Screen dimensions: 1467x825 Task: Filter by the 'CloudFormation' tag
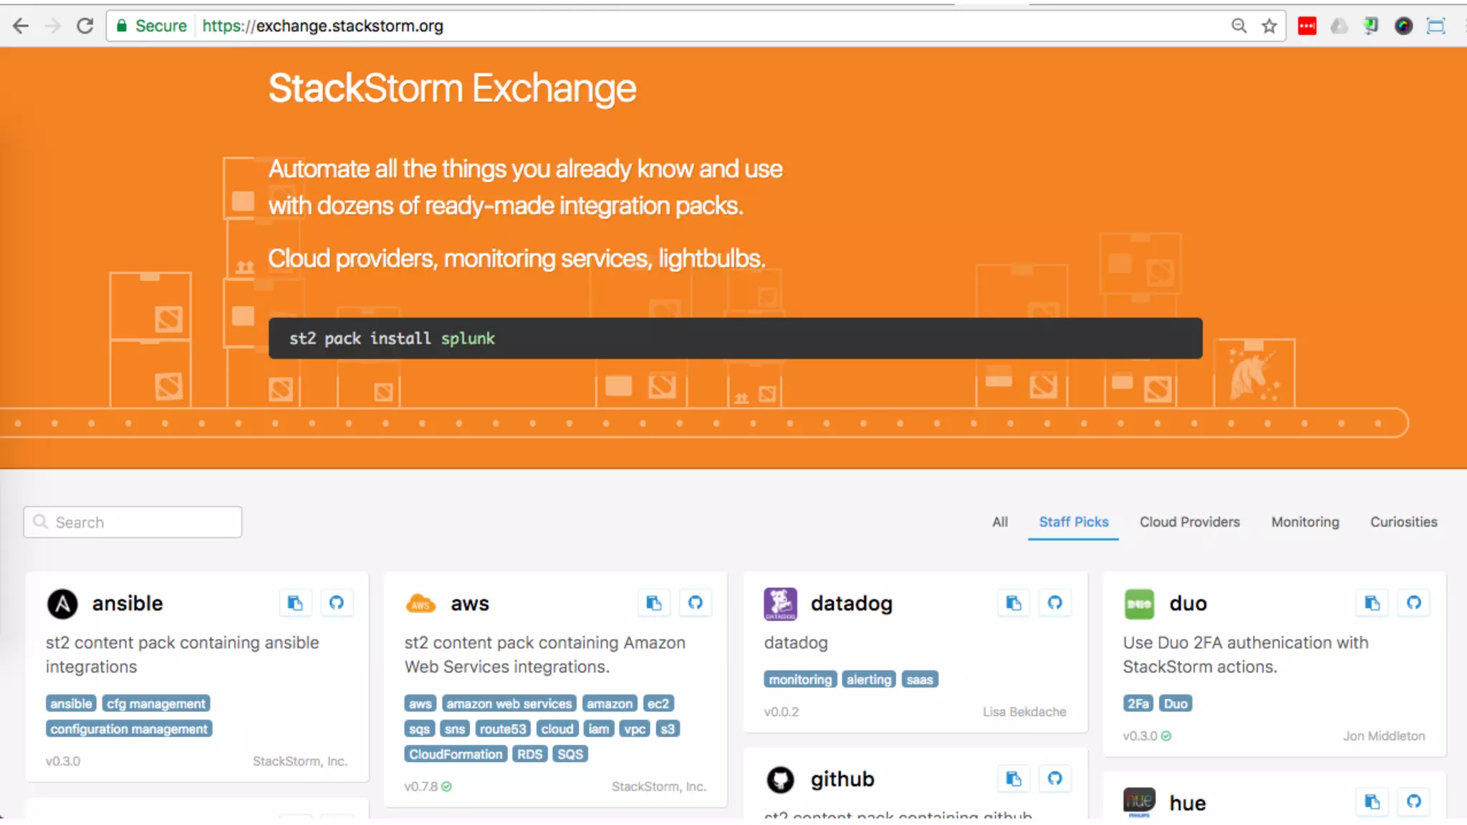tap(456, 753)
